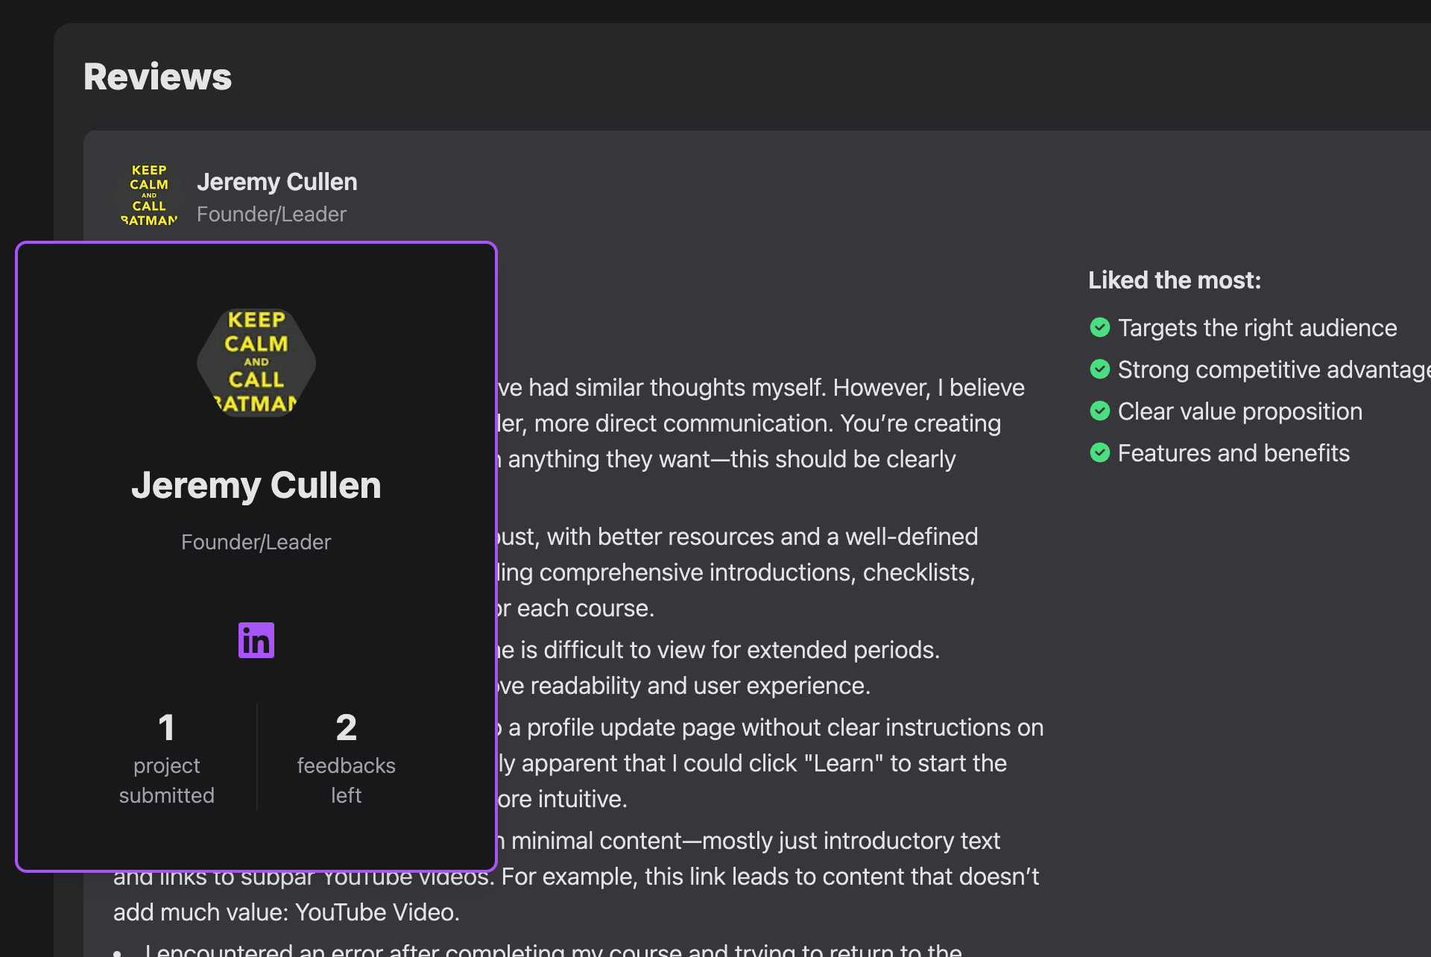Select Clear value proposition item text
Image resolution: width=1431 pixels, height=957 pixels.
[x=1239, y=411]
